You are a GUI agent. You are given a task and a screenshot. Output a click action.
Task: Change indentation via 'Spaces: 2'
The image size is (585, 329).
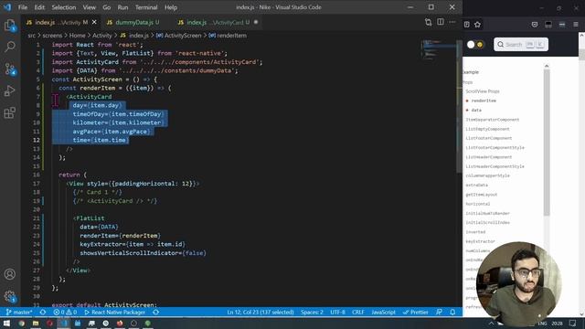point(312,313)
